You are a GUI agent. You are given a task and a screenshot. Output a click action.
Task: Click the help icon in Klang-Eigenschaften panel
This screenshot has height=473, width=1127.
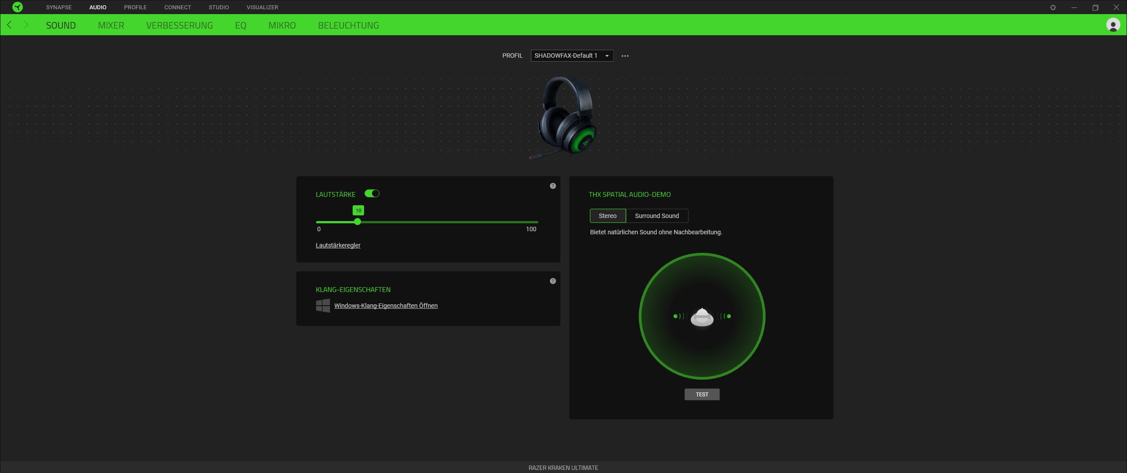point(552,281)
